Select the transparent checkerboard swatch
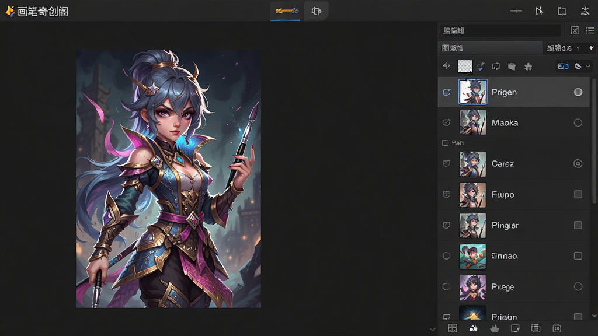Viewport: 598px width, 336px height. (464, 66)
